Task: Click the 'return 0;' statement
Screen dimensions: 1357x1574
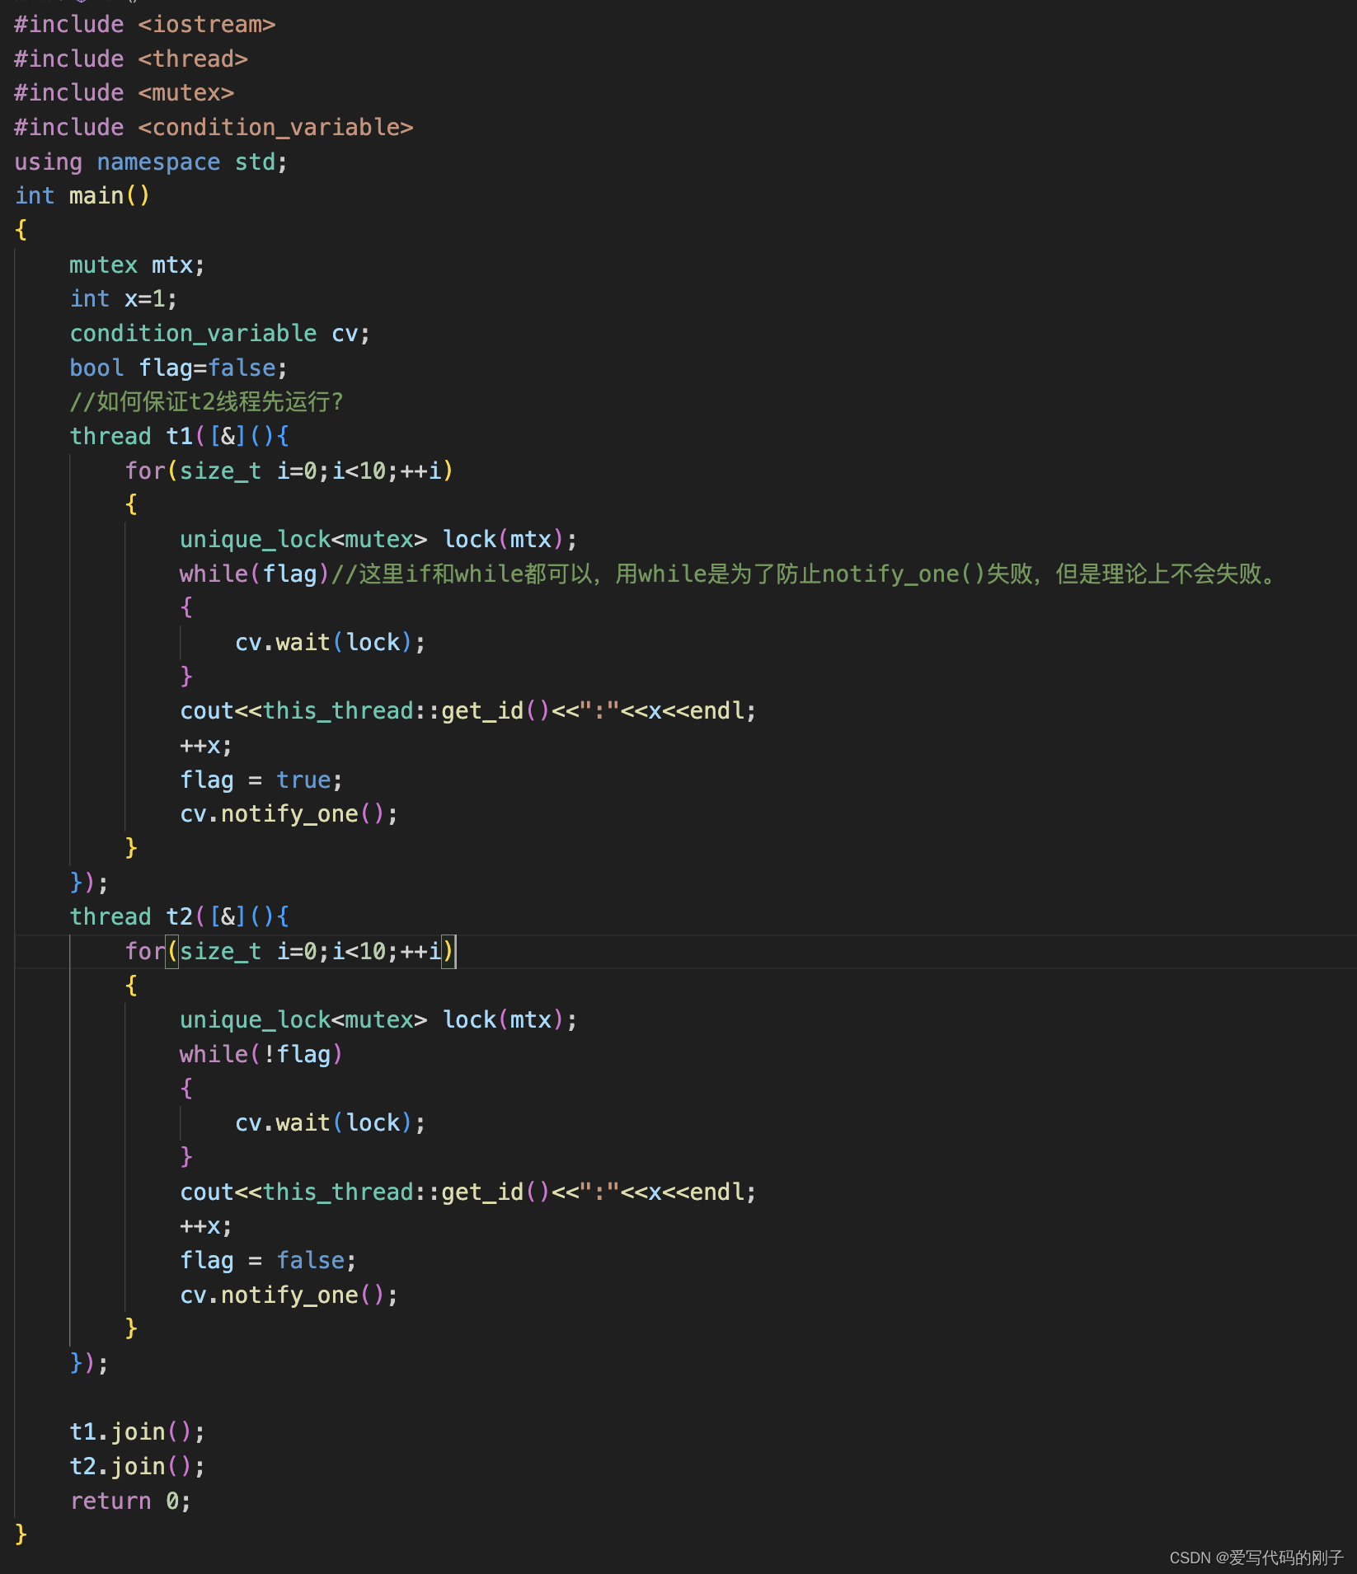Action: [130, 1501]
